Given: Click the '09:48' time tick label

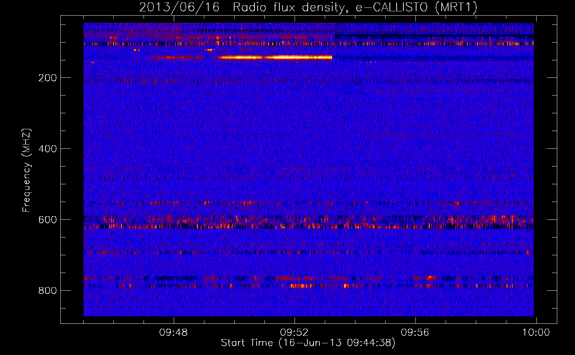Looking at the screenshot, I should [173, 333].
